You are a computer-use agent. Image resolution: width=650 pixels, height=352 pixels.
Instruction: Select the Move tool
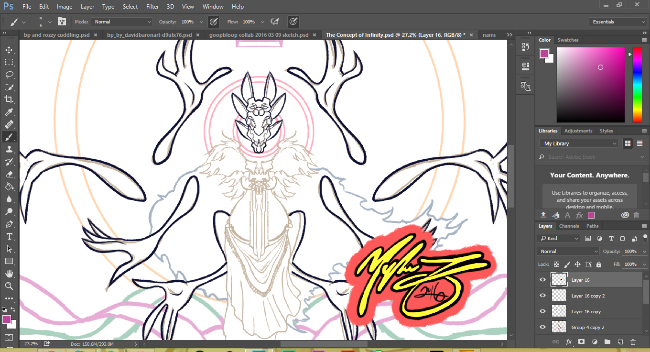[9, 50]
